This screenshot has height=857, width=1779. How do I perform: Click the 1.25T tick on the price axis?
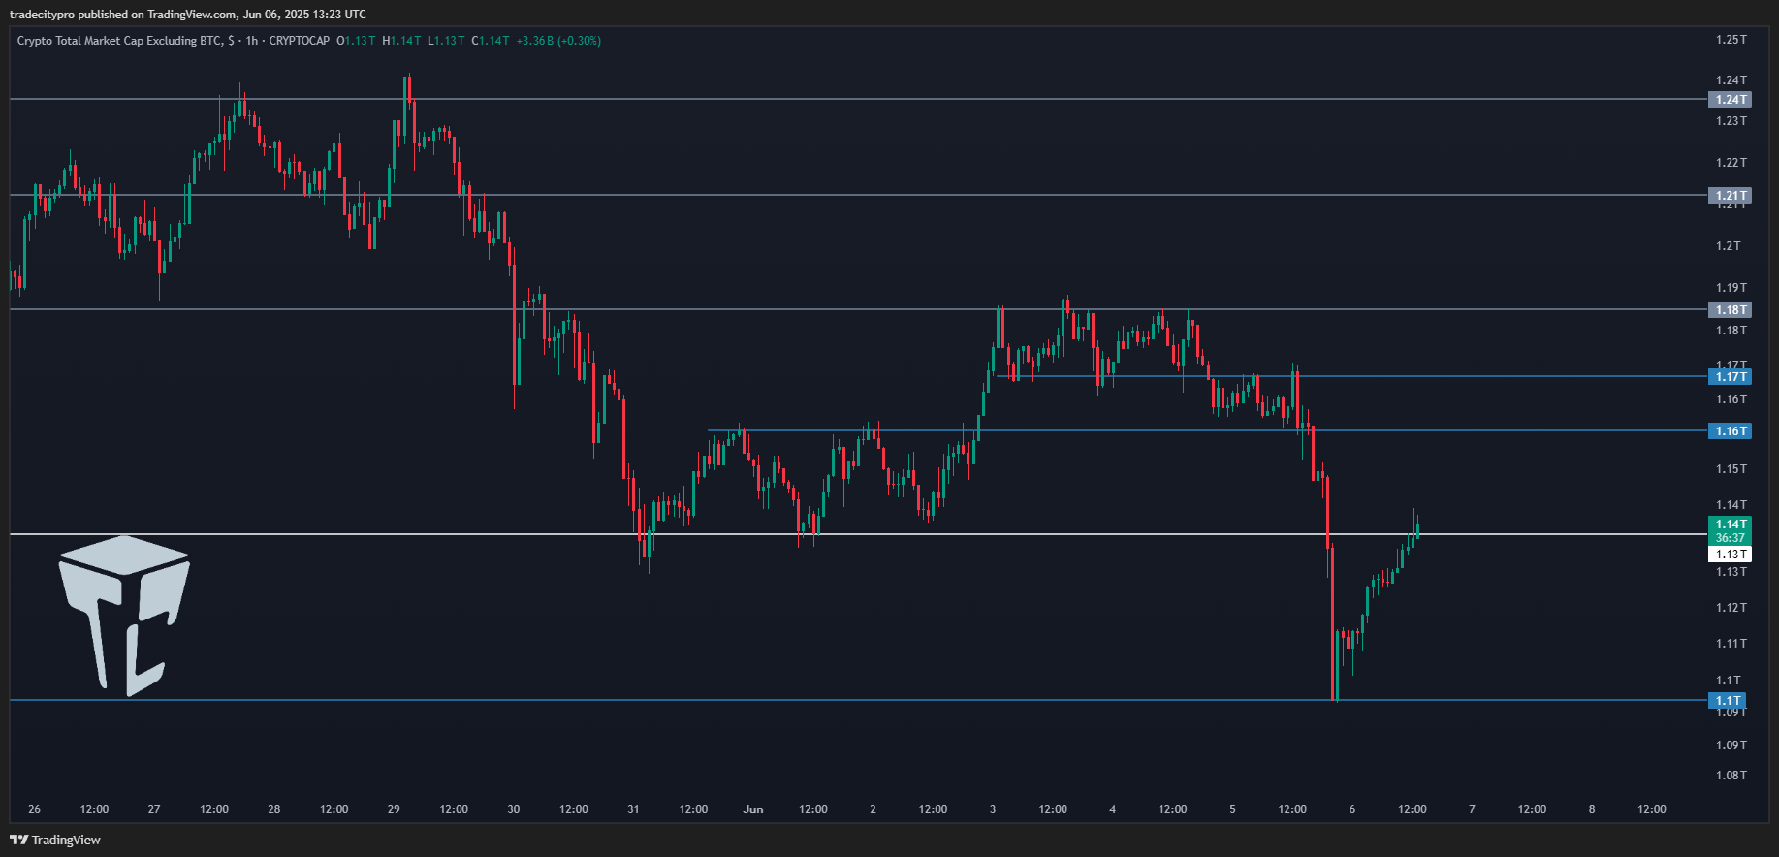(x=1731, y=40)
